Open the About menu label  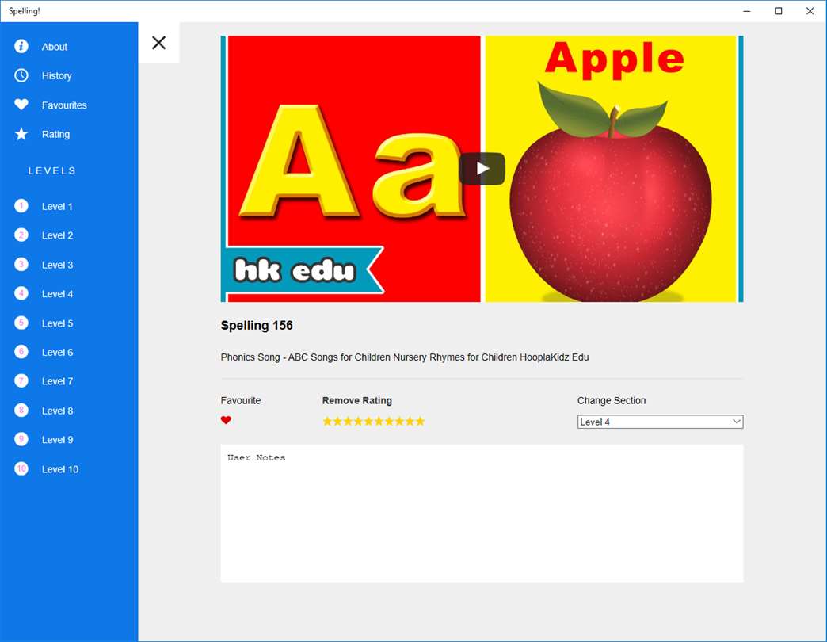[x=55, y=47]
